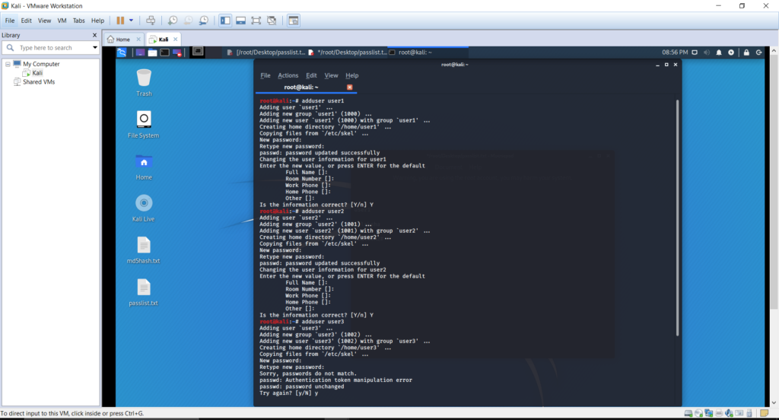
Task: Pause the virtual machine with the toolbar button
Action: pos(120,21)
